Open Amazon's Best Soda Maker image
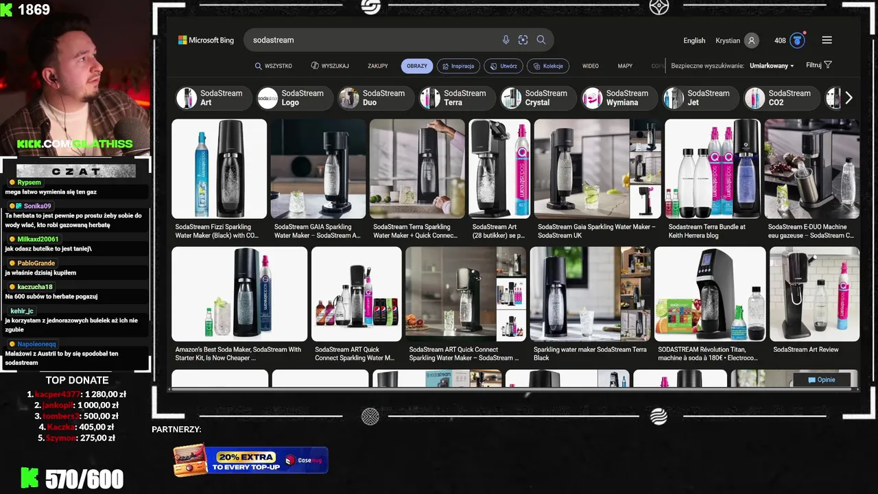Image resolution: width=878 pixels, height=494 pixels. 239,294
